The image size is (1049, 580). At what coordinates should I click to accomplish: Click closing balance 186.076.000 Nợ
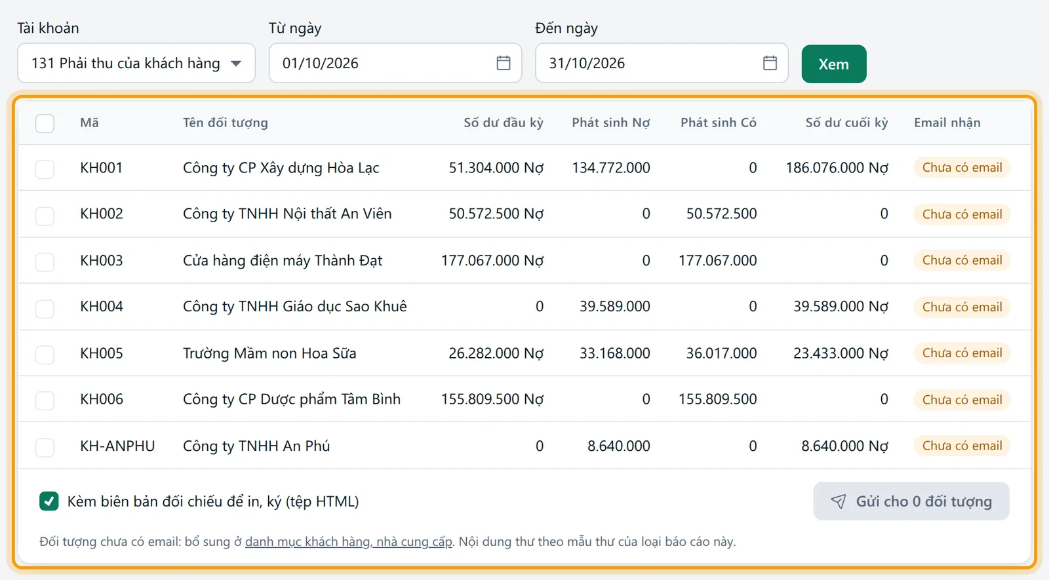click(x=837, y=168)
